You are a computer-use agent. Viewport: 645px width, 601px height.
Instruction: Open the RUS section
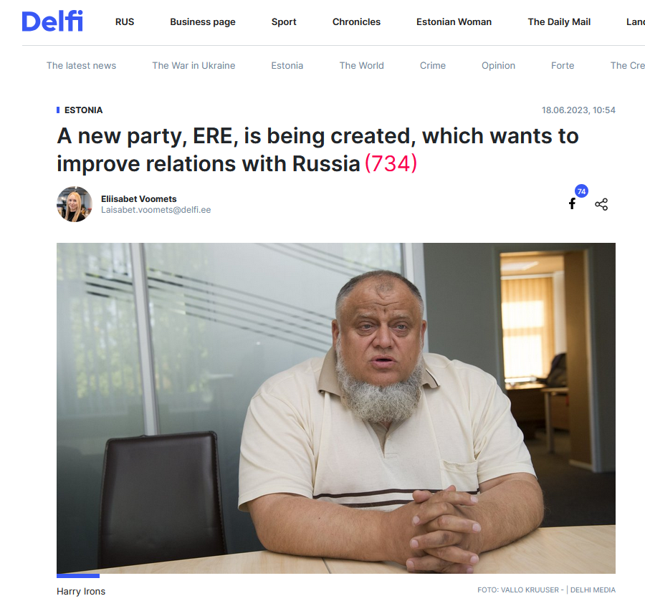[125, 21]
